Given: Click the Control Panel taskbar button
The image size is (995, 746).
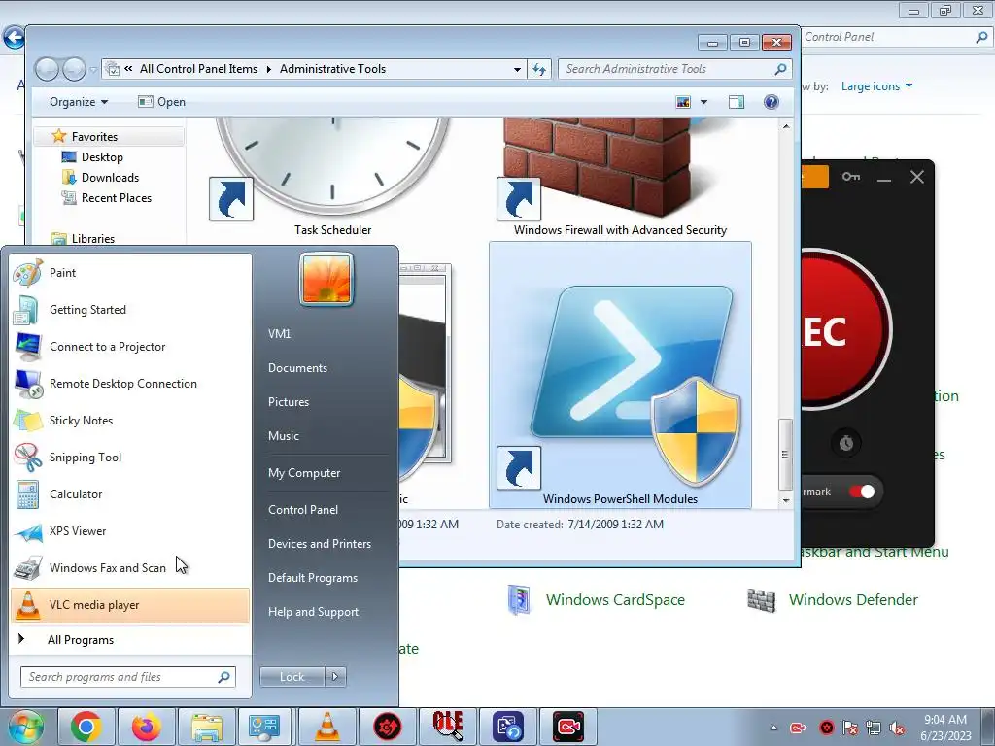Looking at the screenshot, I should pyautogui.click(x=265, y=727).
